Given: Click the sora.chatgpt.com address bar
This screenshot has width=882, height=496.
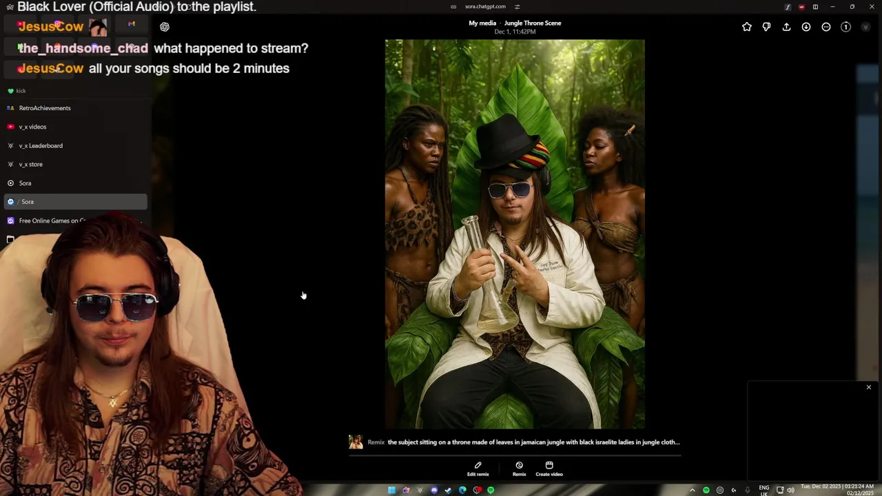Looking at the screenshot, I should coord(485,6).
